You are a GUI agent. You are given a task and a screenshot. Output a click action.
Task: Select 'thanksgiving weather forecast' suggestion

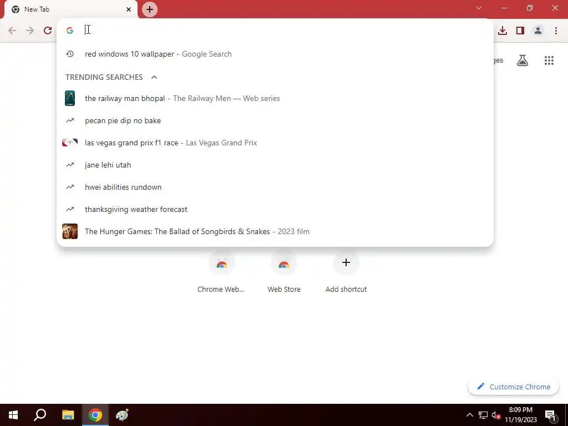click(275, 209)
